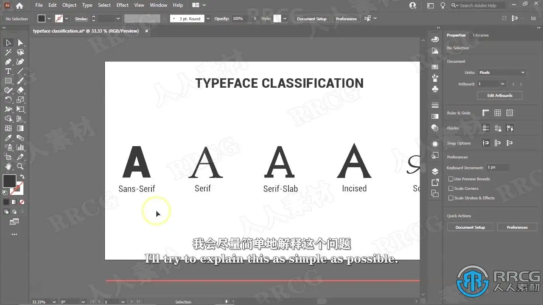This screenshot has height=305, width=543.
Task: Click the Fill color swatch in the toolbar
Action: pos(9,181)
